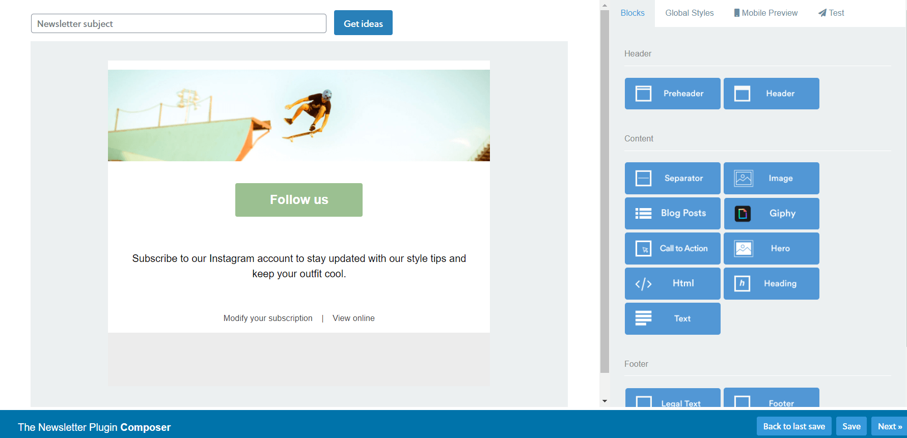Click the scrollbar up arrow
This screenshot has width=907, height=438.
(604, 5)
